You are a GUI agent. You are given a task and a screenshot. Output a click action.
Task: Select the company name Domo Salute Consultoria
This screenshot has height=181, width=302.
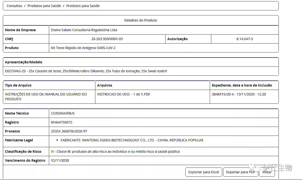(84, 30)
